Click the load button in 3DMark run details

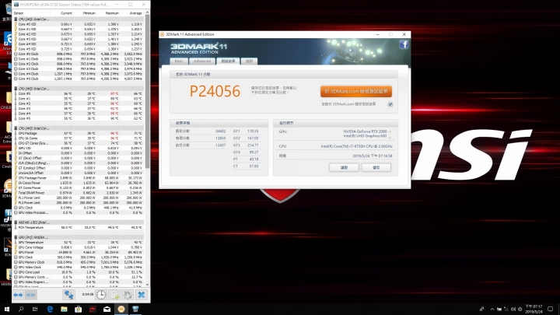click(344, 167)
